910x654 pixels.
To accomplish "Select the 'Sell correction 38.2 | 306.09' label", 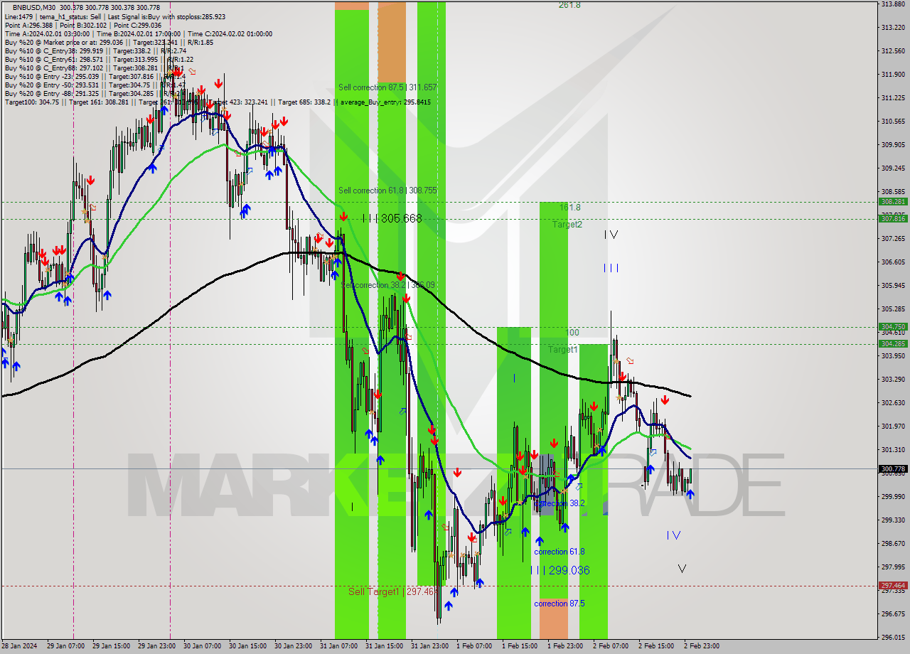I will (x=387, y=285).
